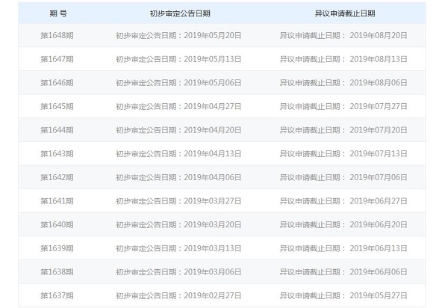
Task: Click the 期号 column header
Action: (57, 13)
